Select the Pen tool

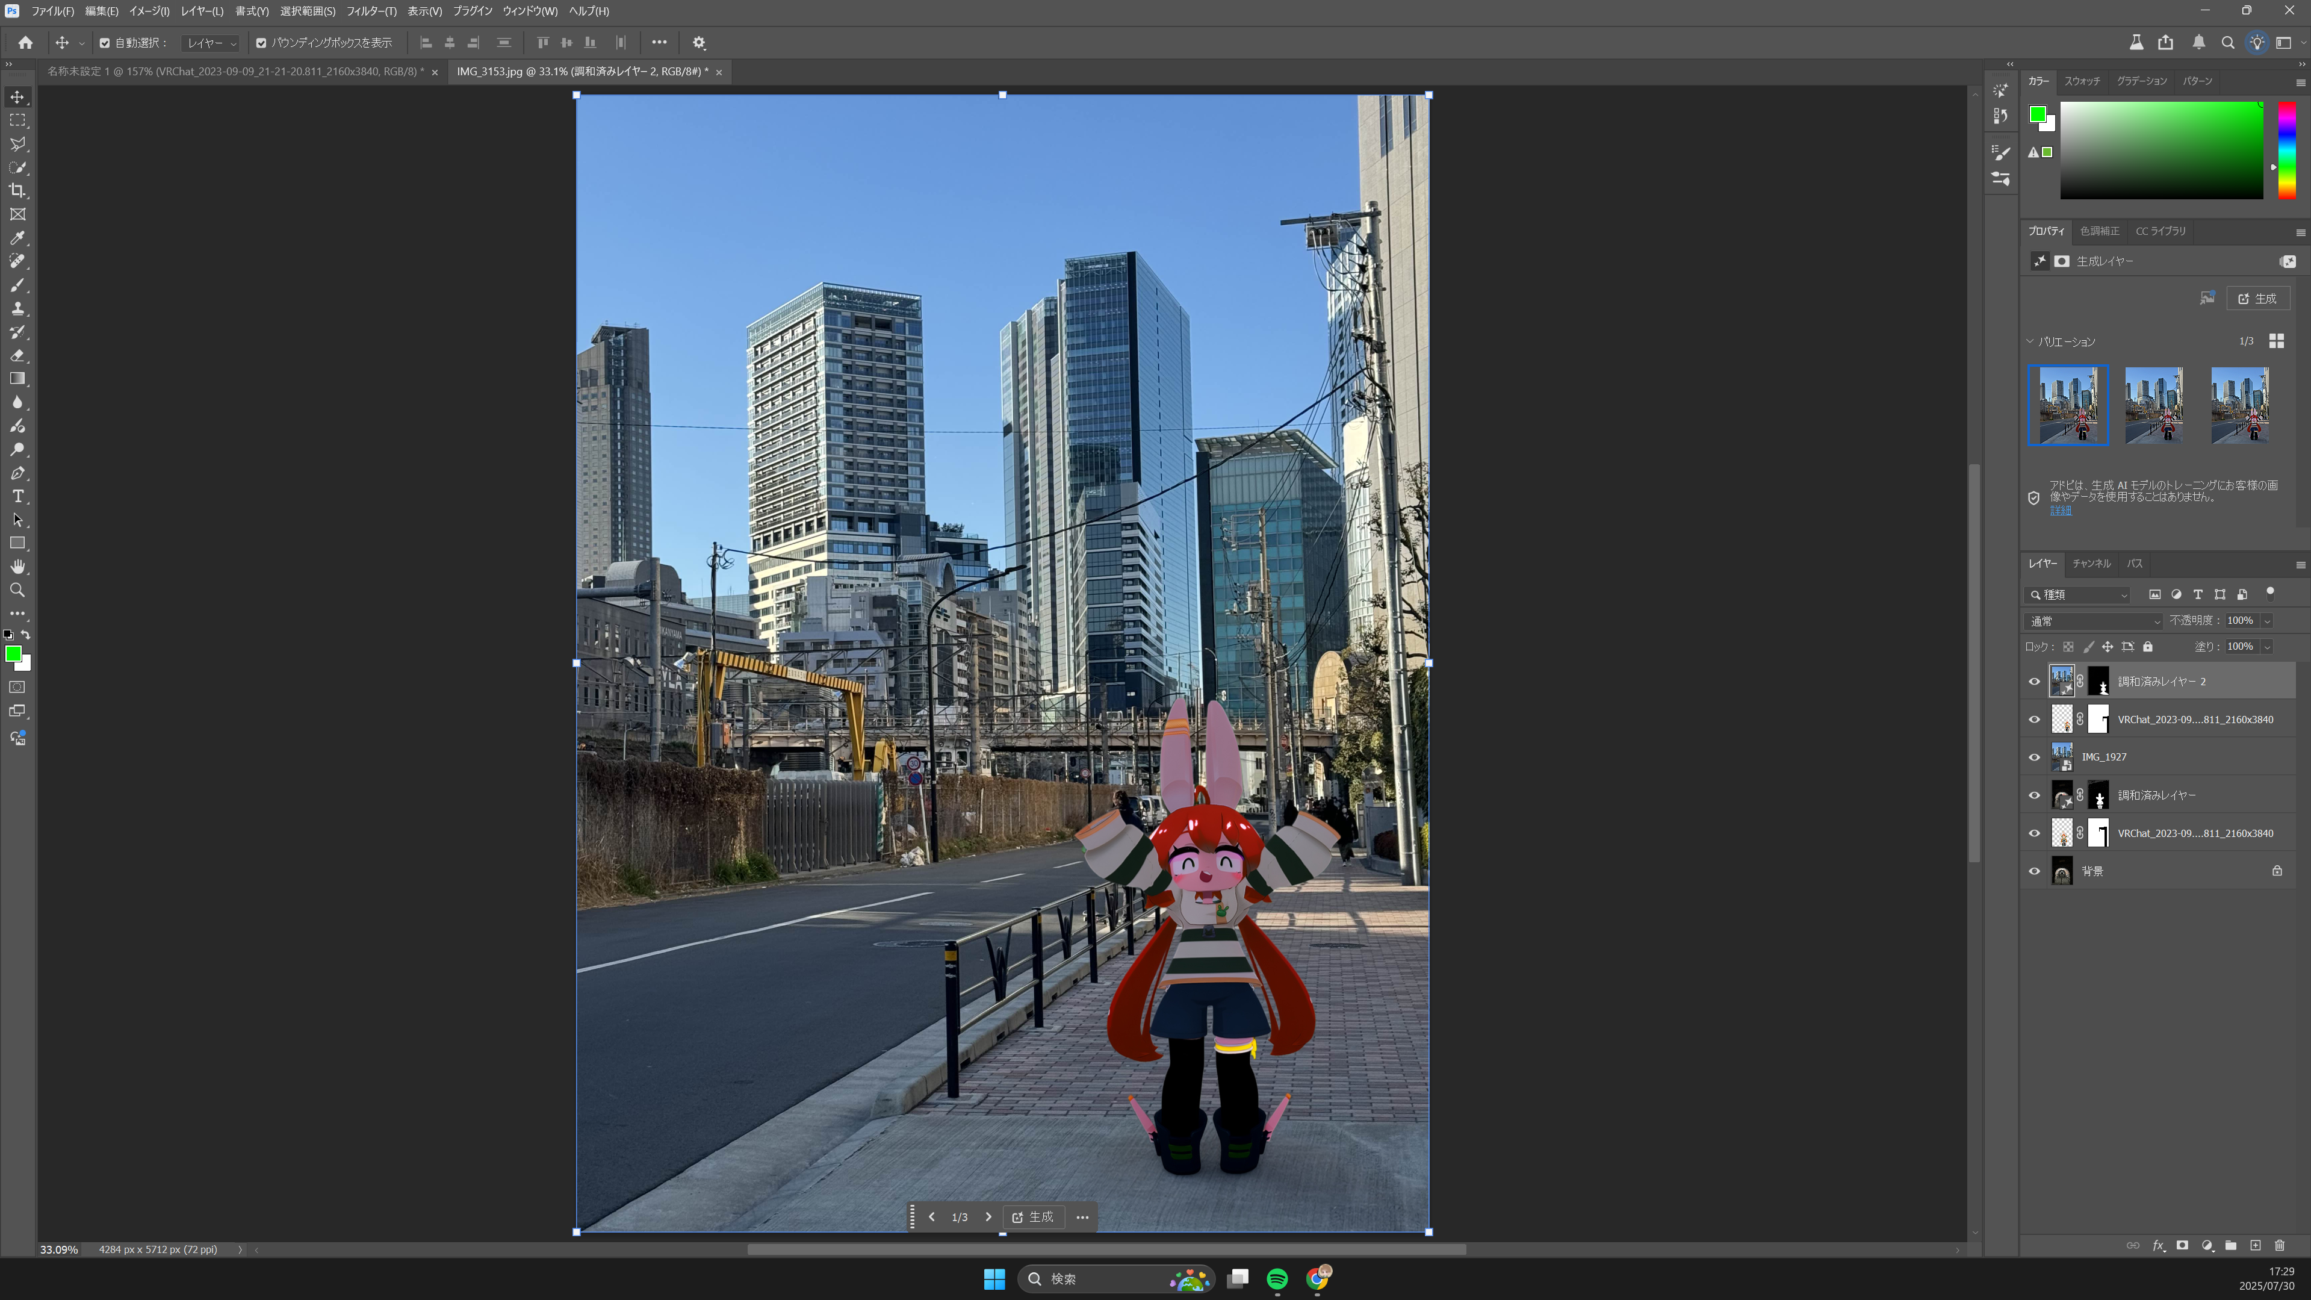click(17, 473)
